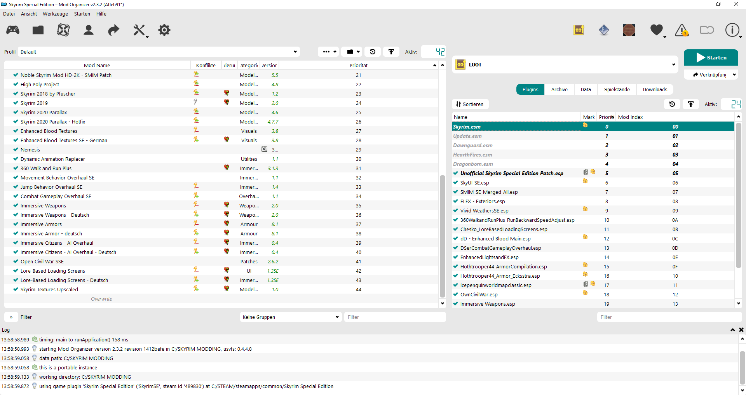Open the Keine Gruppen dropdown
This screenshot has height=395, width=746.
(x=291, y=317)
